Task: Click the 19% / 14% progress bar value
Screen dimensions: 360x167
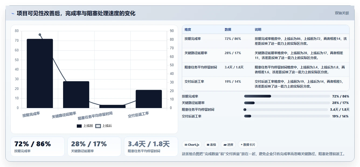Action: 340,116
